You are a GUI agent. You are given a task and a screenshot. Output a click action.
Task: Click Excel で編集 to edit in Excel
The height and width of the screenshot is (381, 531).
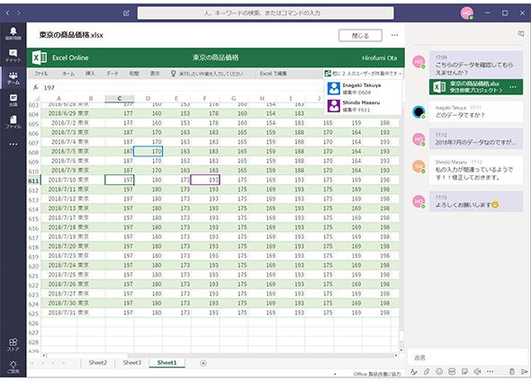click(274, 74)
